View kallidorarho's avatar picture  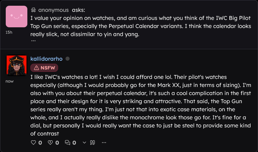pos(16,65)
